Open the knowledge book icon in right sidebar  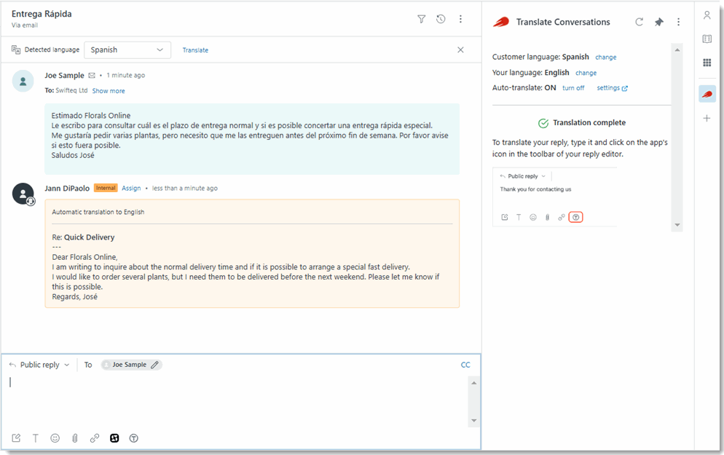click(707, 39)
